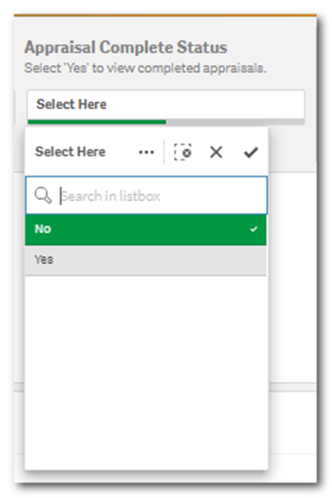
Task: Focus the Search in listbox field
Action: pyautogui.click(x=146, y=195)
